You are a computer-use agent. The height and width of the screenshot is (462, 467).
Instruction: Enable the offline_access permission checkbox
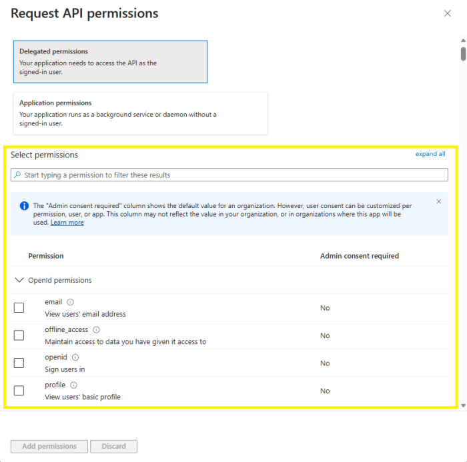point(19,335)
